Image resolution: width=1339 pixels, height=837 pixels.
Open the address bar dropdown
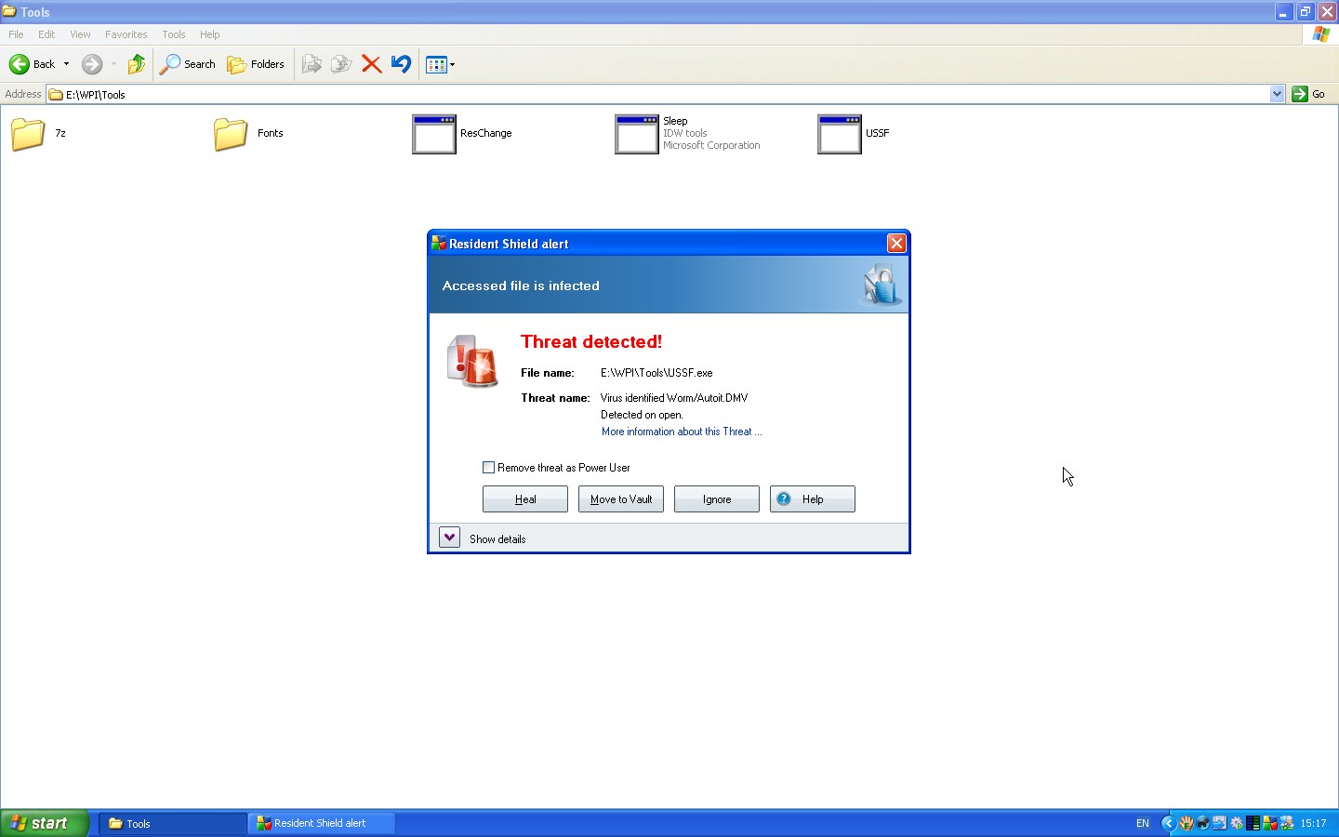(x=1277, y=94)
